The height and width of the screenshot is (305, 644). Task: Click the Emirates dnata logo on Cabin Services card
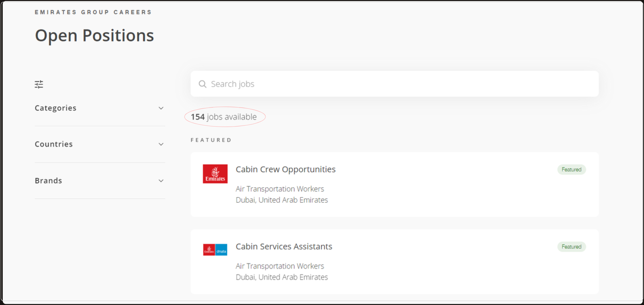click(215, 250)
